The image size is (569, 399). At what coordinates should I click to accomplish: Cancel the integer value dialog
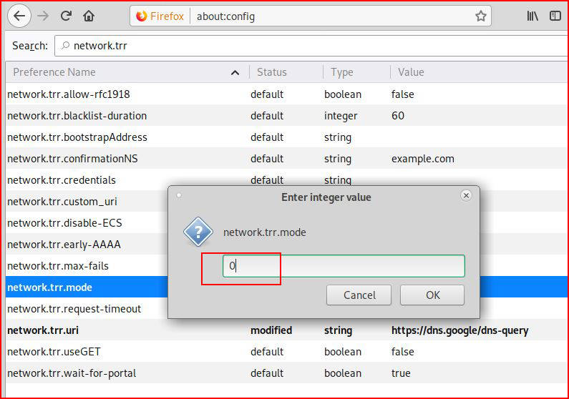coord(359,295)
